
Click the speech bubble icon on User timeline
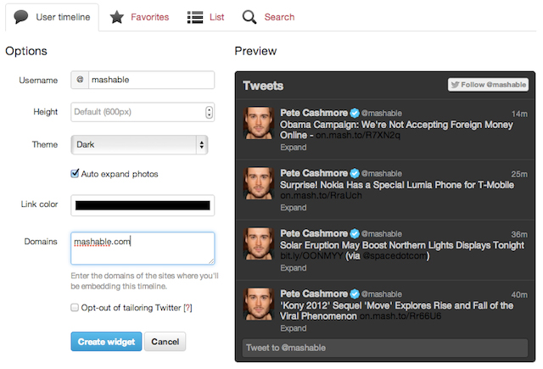click(22, 17)
